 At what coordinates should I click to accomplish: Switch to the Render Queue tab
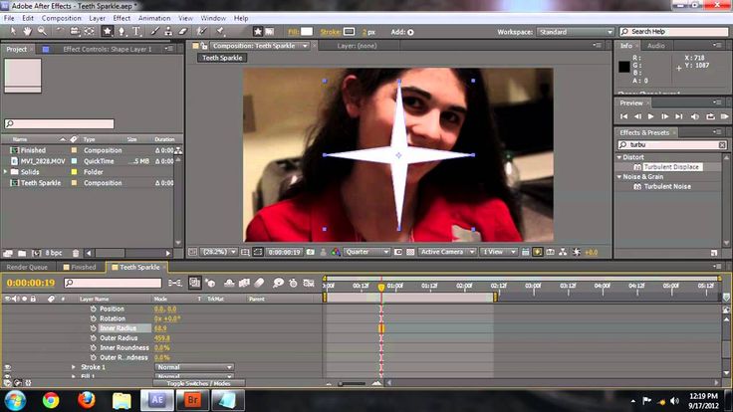(x=27, y=267)
